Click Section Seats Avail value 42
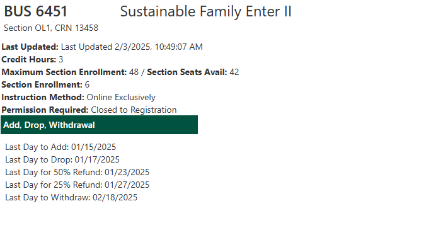The height and width of the screenshot is (235, 443). pos(234,72)
